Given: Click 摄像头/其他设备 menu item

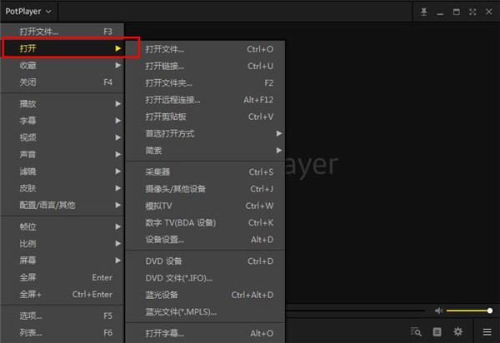Looking at the screenshot, I should pos(175,188).
